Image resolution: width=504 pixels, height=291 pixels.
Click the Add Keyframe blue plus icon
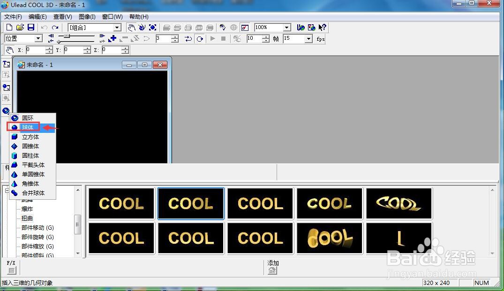(x=112, y=39)
